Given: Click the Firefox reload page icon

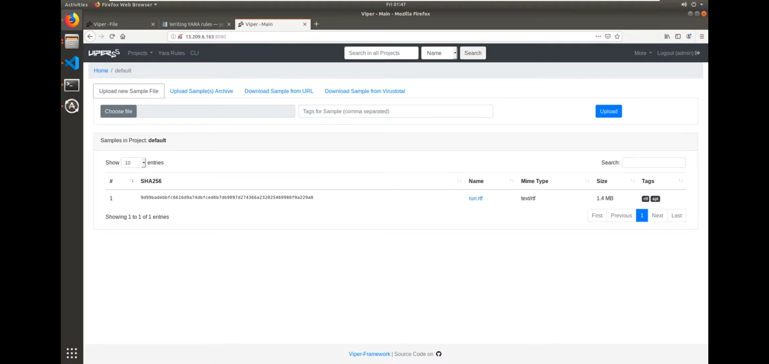Looking at the screenshot, I should pyautogui.click(x=112, y=36).
